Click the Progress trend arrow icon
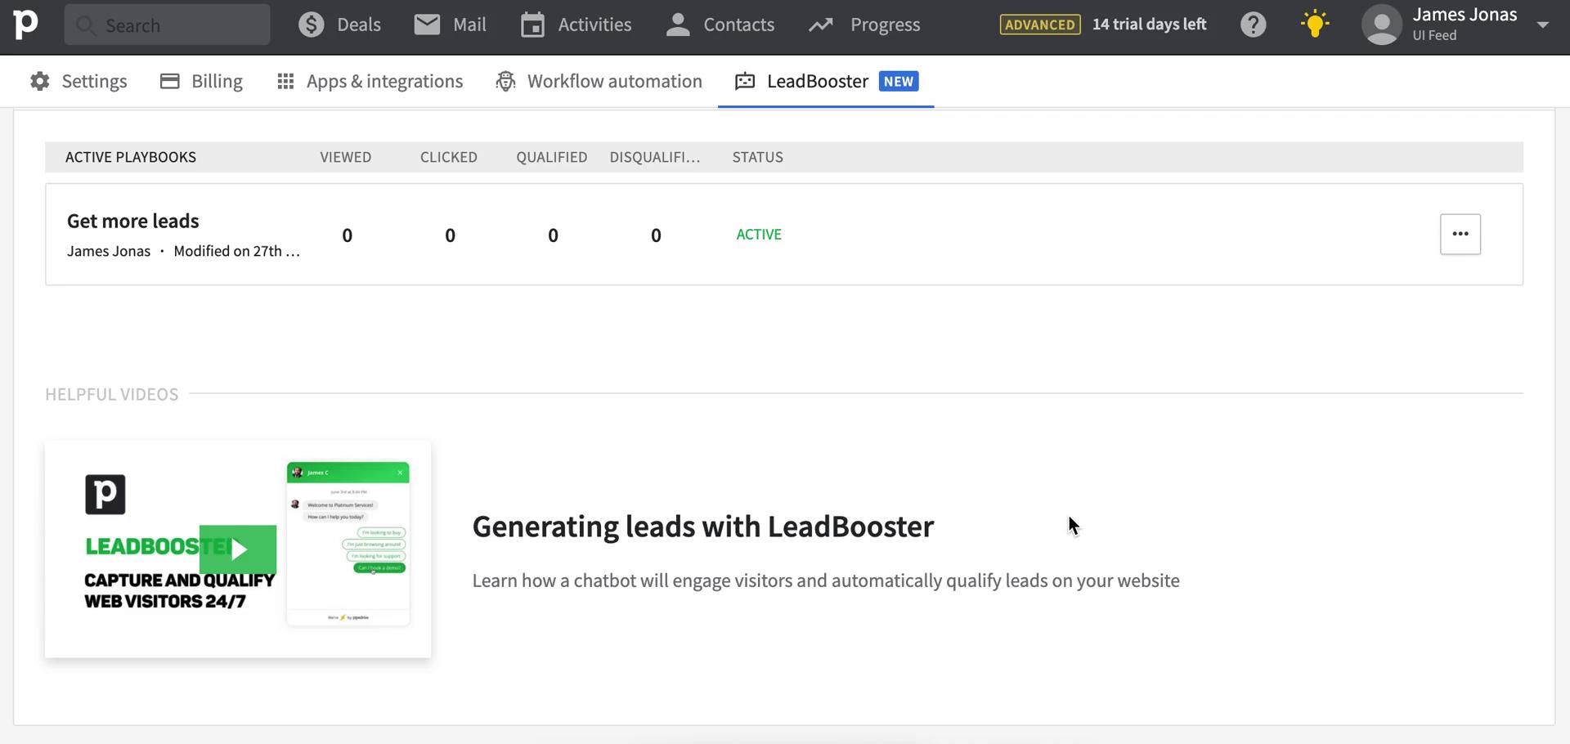 821,25
